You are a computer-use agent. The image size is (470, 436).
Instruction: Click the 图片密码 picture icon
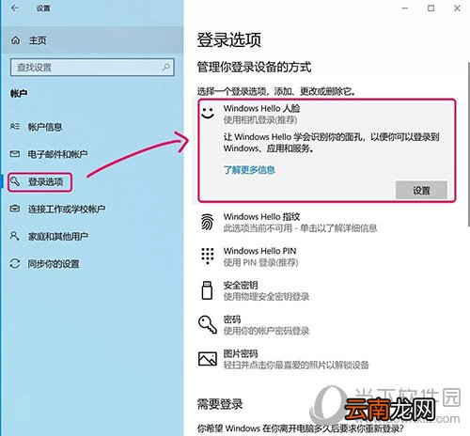pos(208,359)
